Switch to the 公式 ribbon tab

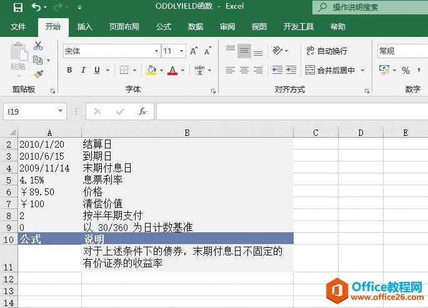pyautogui.click(x=164, y=27)
